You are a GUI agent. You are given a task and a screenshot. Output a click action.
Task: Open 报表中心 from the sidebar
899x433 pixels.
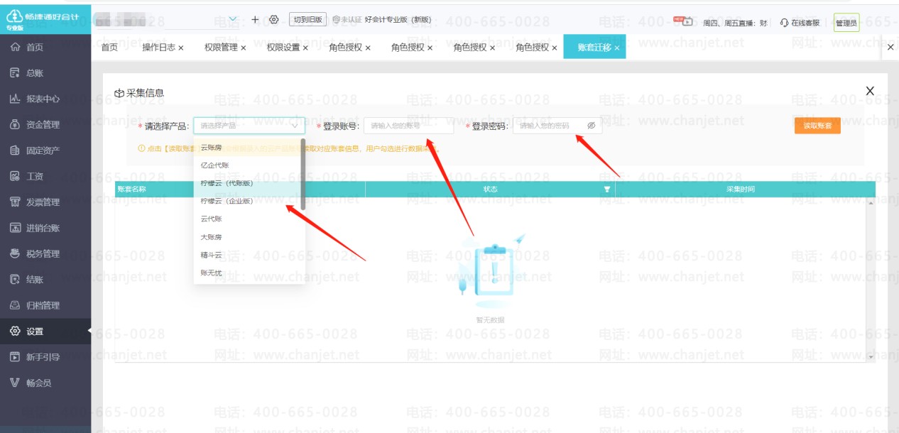[x=43, y=99]
